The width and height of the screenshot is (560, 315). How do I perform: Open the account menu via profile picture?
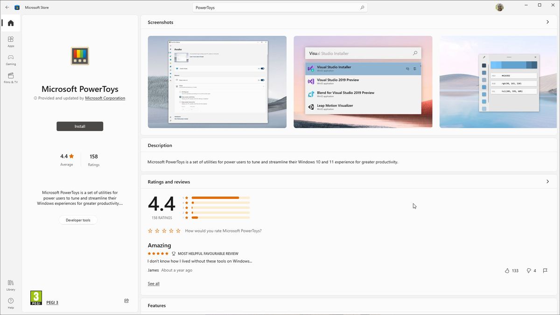pyautogui.click(x=499, y=7)
